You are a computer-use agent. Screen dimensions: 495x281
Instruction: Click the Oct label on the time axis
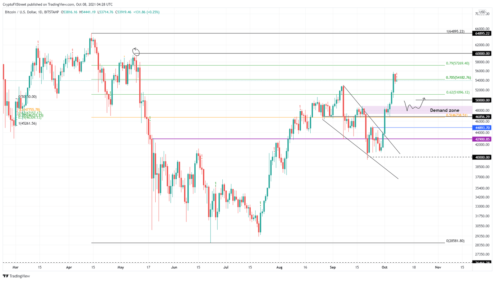[384, 267]
